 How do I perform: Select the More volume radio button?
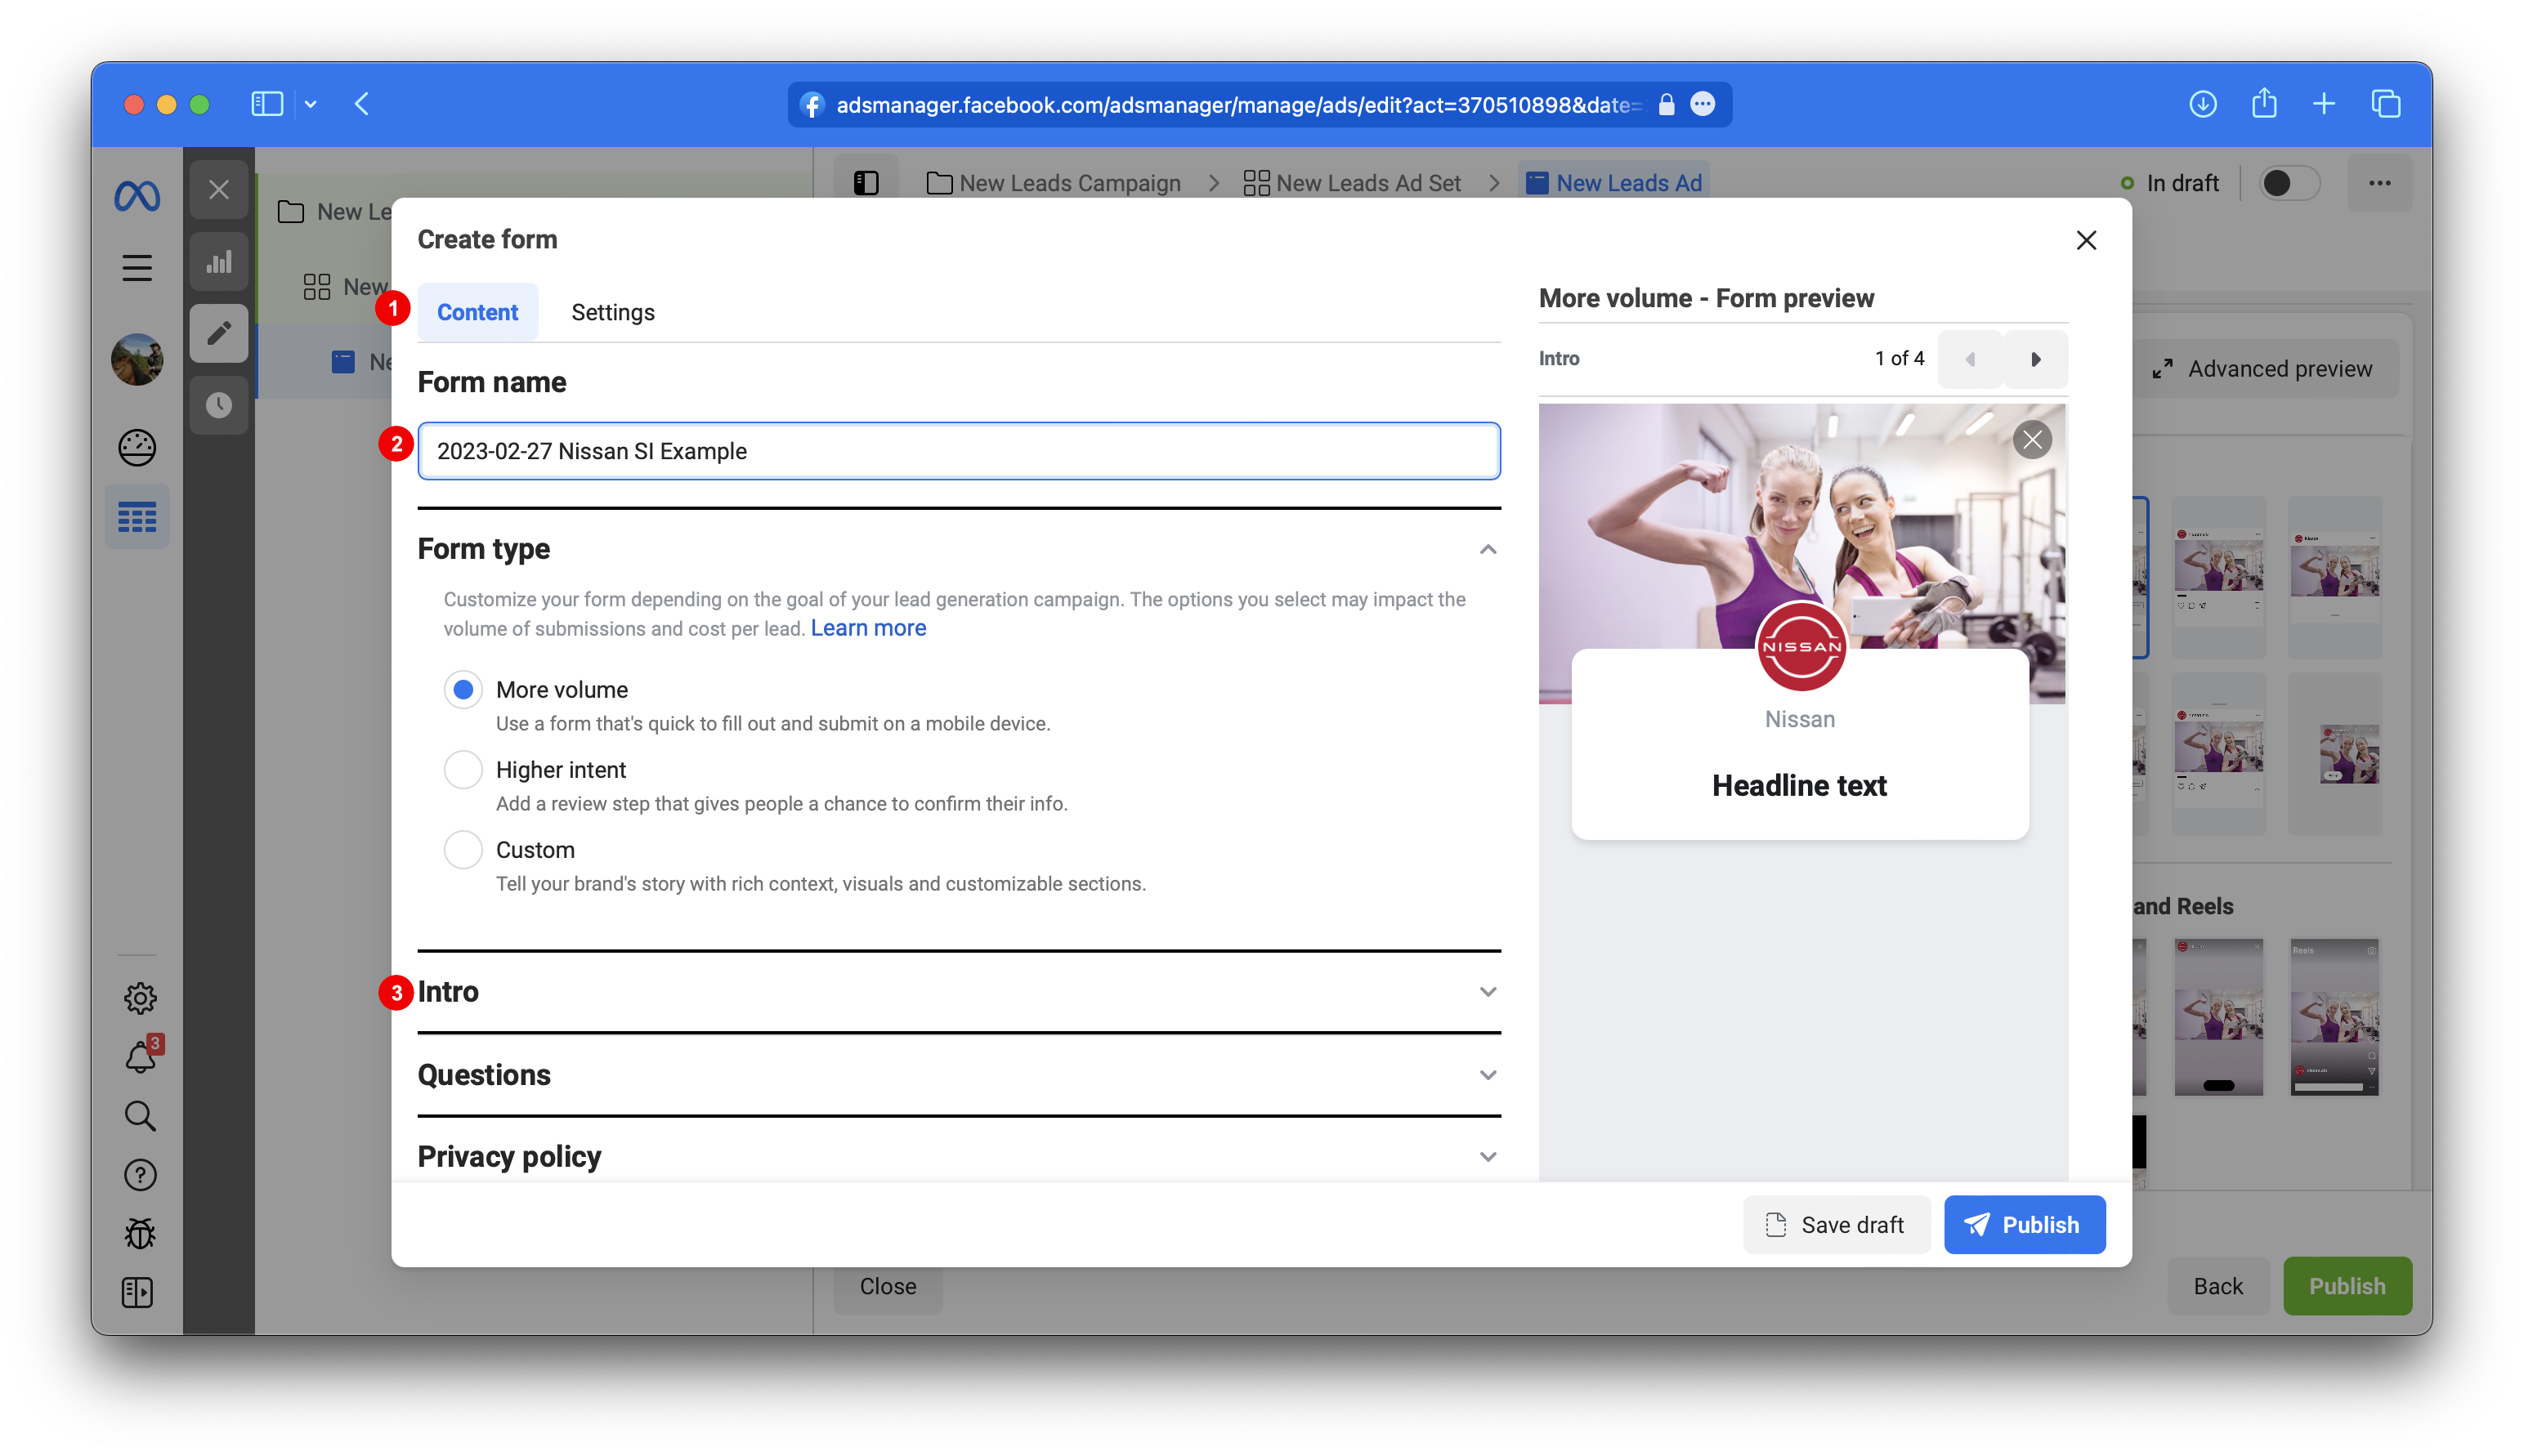tap(463, 690)
